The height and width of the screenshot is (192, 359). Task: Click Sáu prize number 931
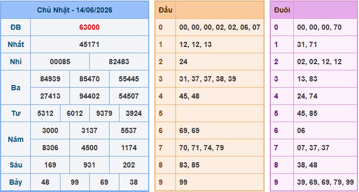coord(89,165)
